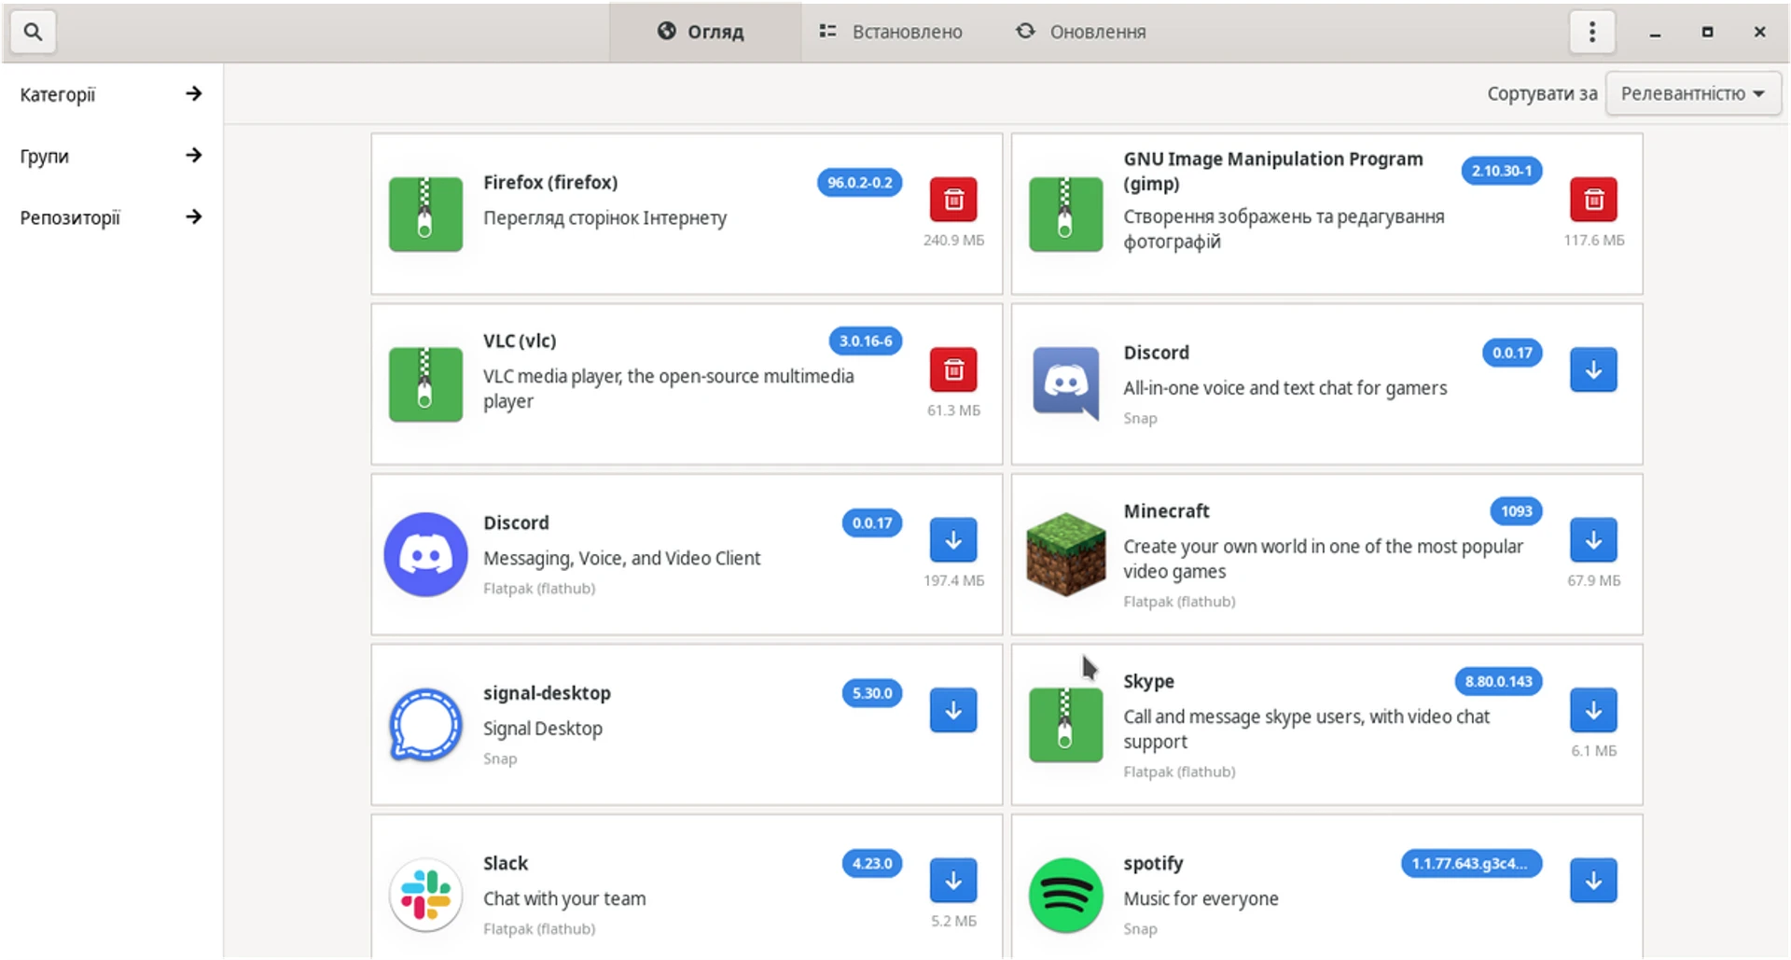Open the search button in header
The image size is (1791, 960).
tap(33, 32)
